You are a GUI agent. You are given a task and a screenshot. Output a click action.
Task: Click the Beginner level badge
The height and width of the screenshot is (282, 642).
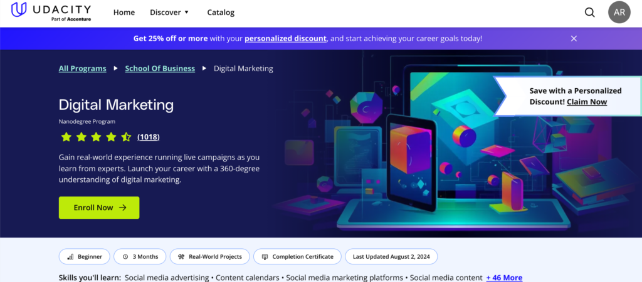(85, 256)
